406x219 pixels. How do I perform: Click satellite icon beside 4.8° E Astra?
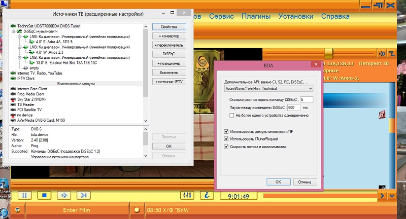(x=31, y=42)
